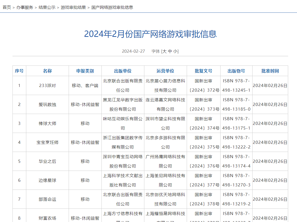Click the 出版单位 column header
This screenshot has width=297, height=222.
click(x=123, y=71)
